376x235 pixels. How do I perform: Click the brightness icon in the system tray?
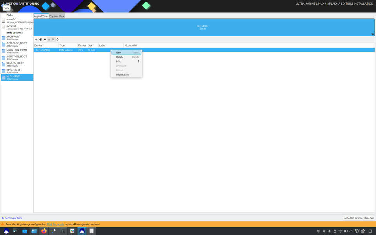tap(329, 231)
